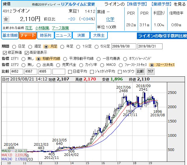Open compared stock 小林製薬 link
Image resolution: width=187 pixels, height=165 pixels.
click(x=42, y=28)
